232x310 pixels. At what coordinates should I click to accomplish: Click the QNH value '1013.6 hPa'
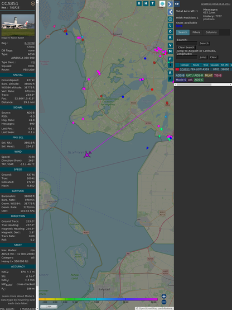point(28,211)
